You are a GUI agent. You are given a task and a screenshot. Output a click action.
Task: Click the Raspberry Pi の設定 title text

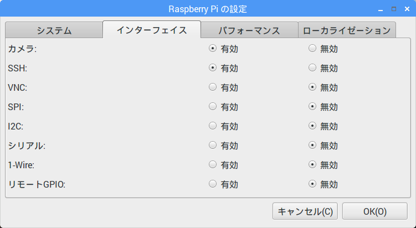coord(208,9)
